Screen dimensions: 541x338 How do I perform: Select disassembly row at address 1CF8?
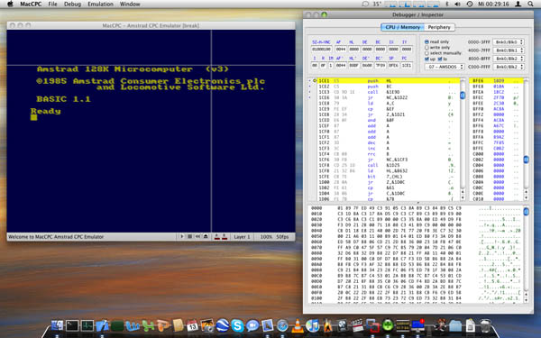point(388,165)
